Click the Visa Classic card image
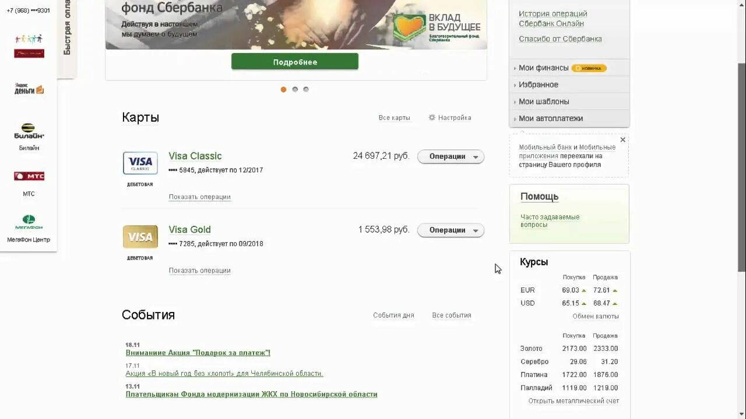This screenshot has height=419, width=746. (x=140, y=163)
